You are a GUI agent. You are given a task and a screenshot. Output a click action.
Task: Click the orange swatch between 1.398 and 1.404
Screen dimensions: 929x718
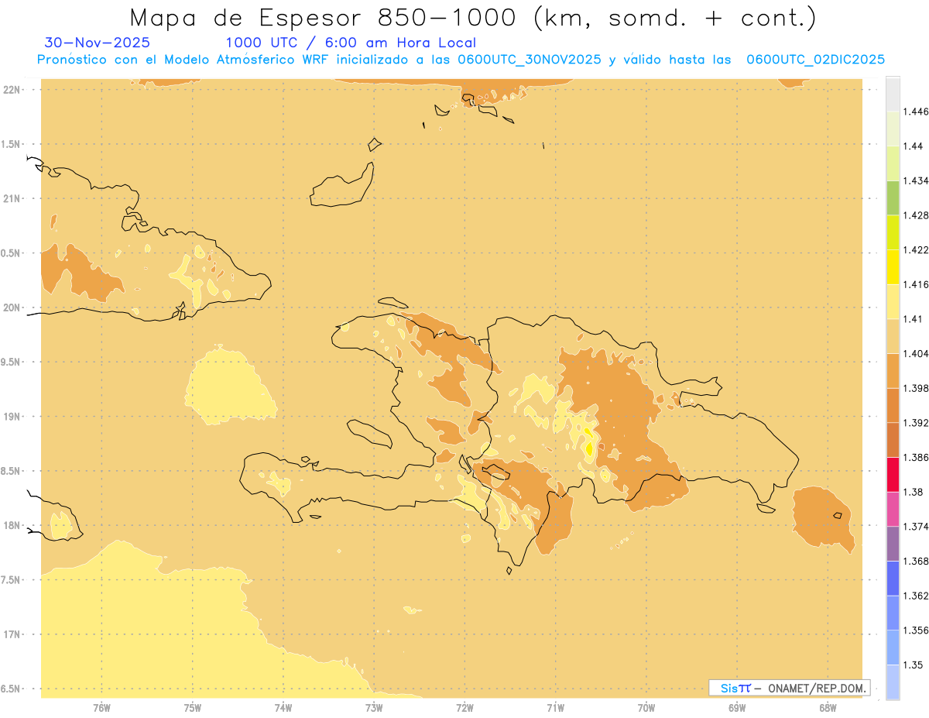point(893,371)
